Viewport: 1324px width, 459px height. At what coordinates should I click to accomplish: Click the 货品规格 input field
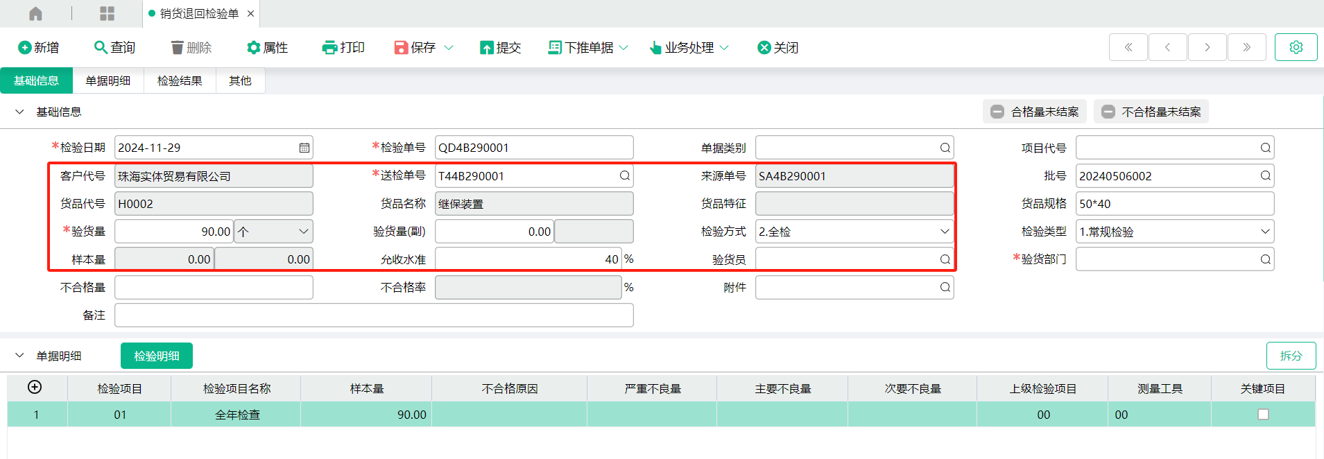click(1175, 204)
